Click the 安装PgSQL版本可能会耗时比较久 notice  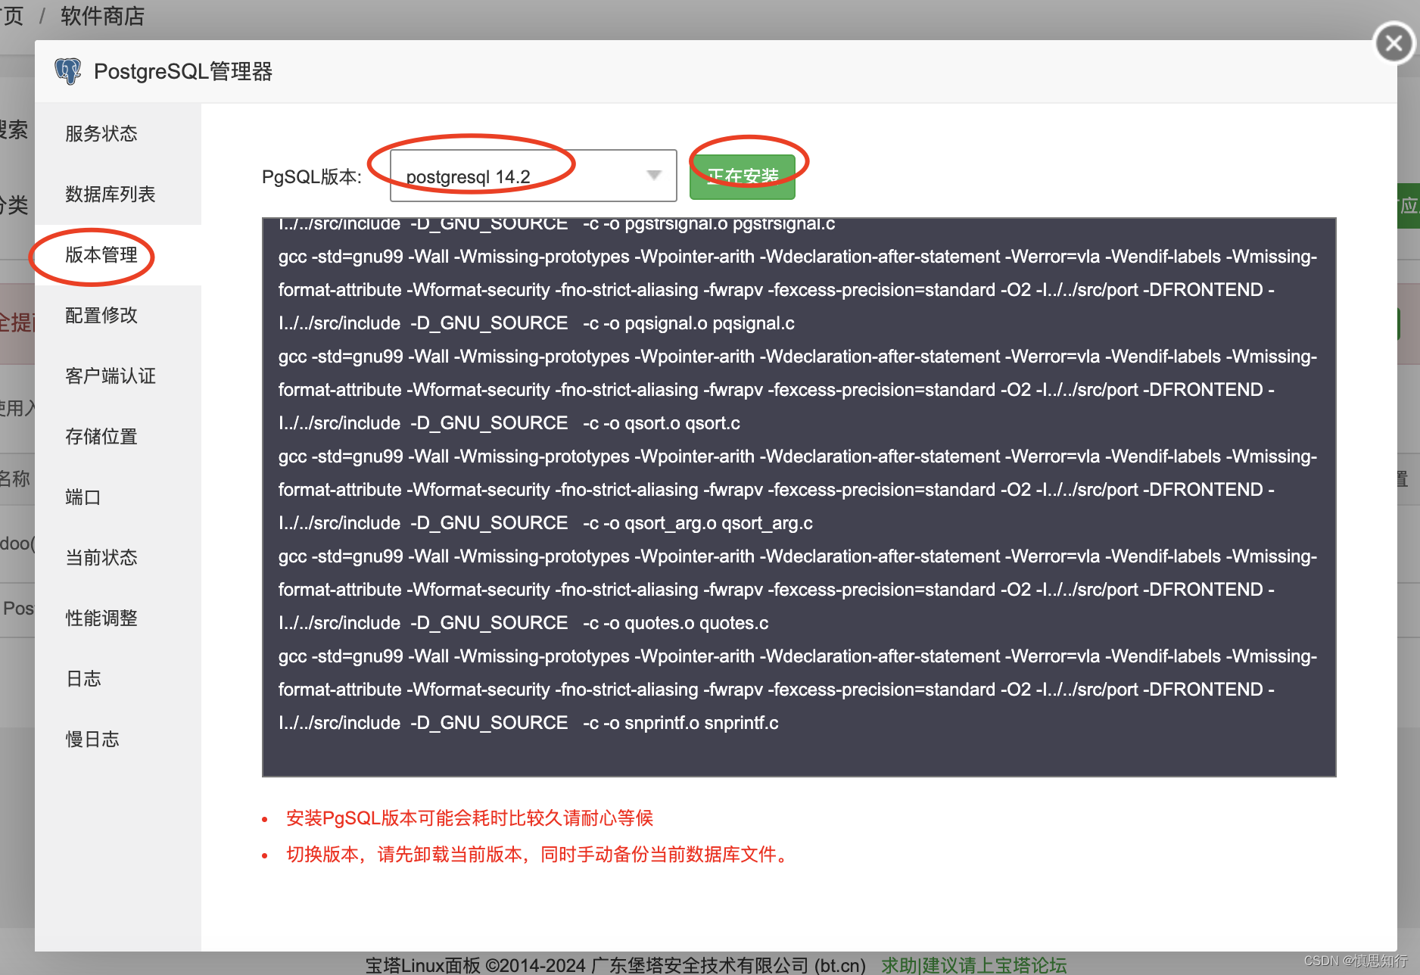click(x=469, y=818)
